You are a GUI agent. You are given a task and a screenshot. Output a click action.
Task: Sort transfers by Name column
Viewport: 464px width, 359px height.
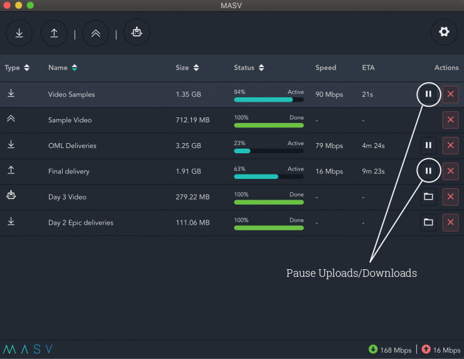(x=63, y=68)
